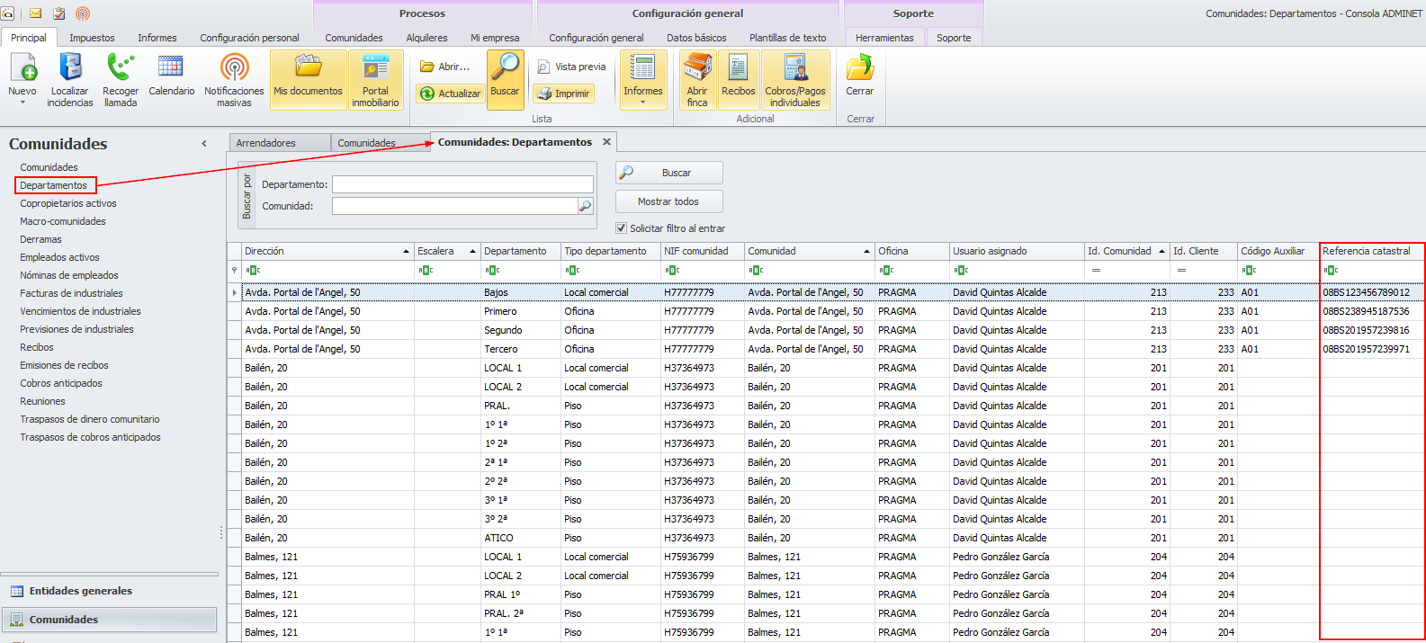Click the Mostrar todos button
The image size is (1426, 643).
pyautogui.click(x=668, y=201)
